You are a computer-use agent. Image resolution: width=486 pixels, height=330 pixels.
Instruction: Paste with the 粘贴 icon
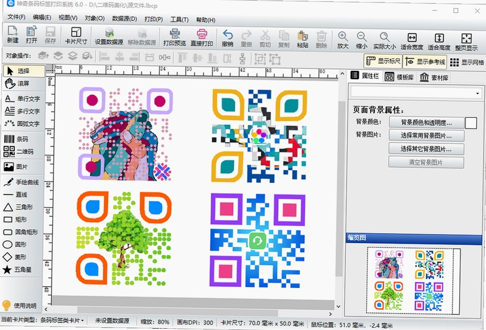point(303,39)
